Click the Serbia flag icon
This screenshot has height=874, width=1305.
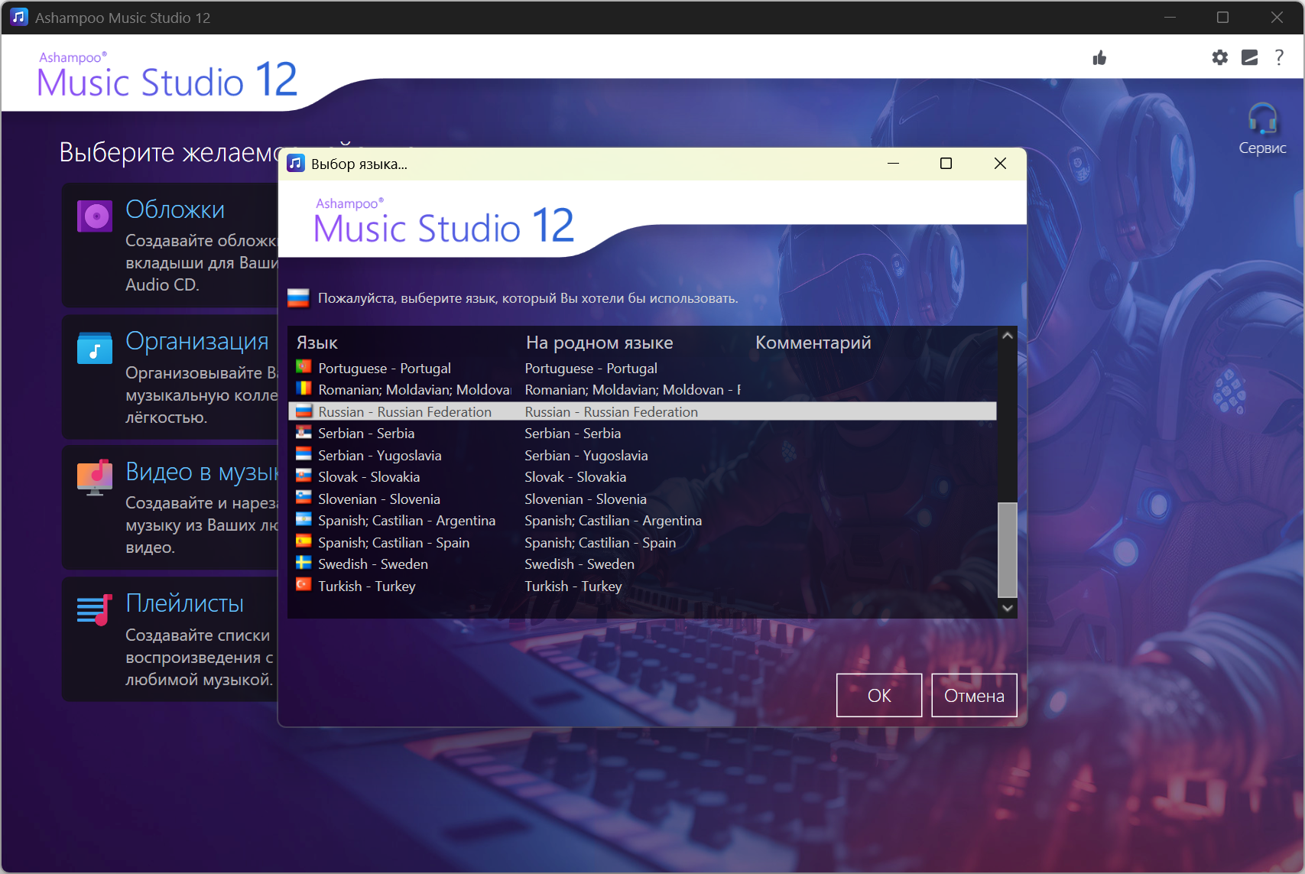pos(304,432)
